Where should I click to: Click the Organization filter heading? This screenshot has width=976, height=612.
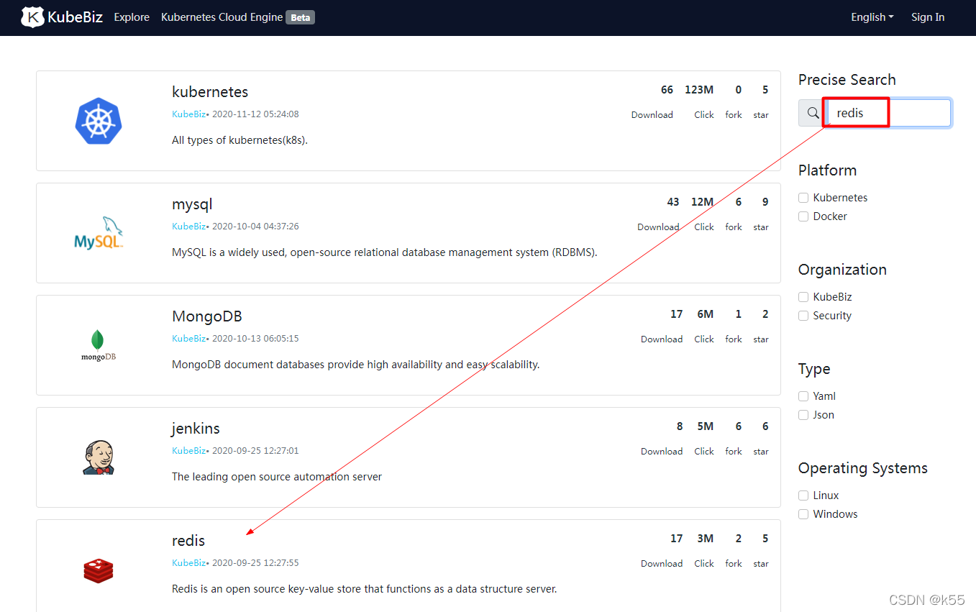click(842, 270)
